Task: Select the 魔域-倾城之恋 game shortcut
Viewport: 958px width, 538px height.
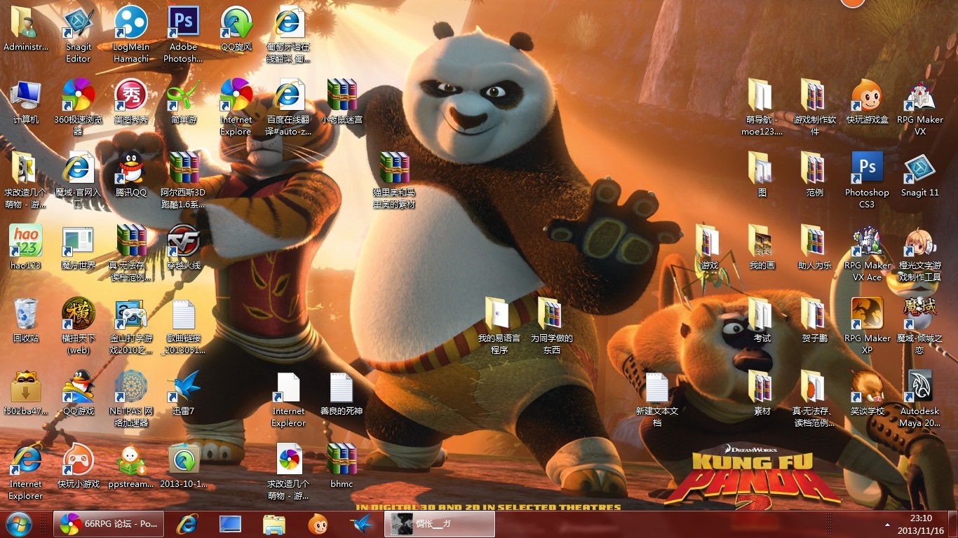Action: click(x=920, y=326)
